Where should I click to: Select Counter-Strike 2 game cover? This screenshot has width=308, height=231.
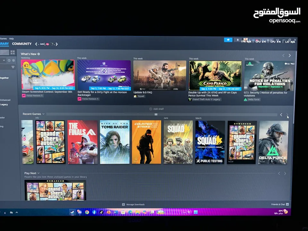point(146,142)
